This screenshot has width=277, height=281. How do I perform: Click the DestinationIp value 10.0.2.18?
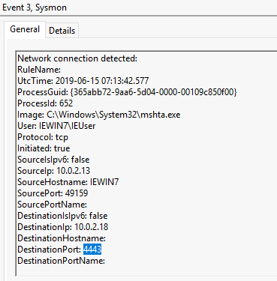92,227
